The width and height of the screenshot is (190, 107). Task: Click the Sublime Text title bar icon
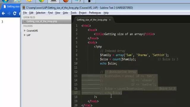click(x=24, y=8)
